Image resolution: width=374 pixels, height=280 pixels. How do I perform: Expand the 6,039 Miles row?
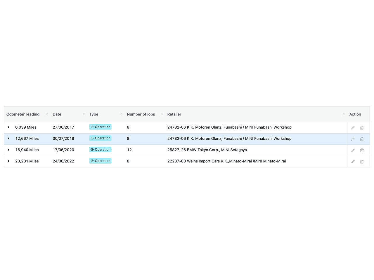click(x=9, y=127)
